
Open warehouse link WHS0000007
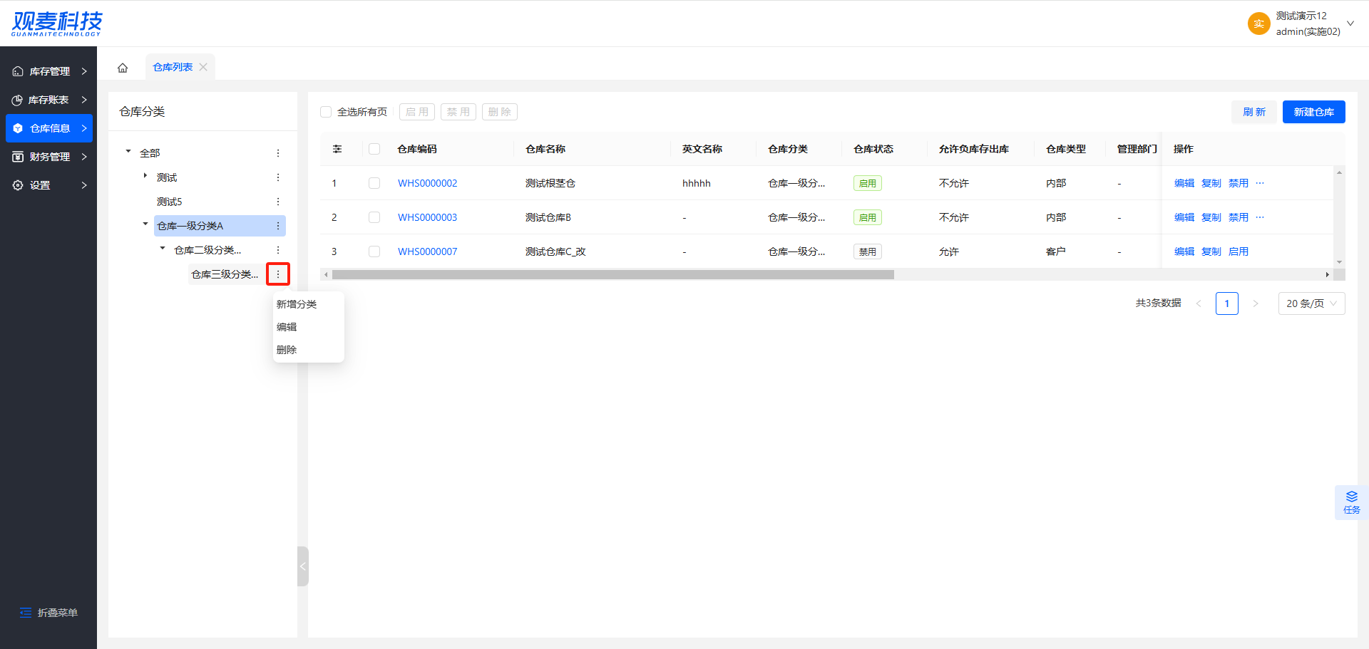(x=427, y=251)
